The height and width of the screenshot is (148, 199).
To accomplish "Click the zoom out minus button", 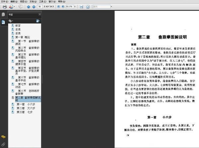I will click(58, 7).
